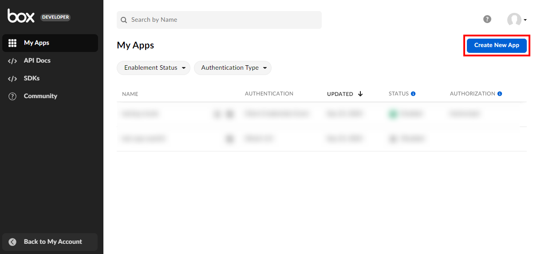
Task: Click the search magnifier icon
Action: [124, 20]
